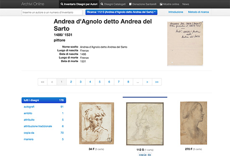This screenshot has height=156, width=230.
Task: Click the copia da tag under 112 S
Action: [145, 154]
